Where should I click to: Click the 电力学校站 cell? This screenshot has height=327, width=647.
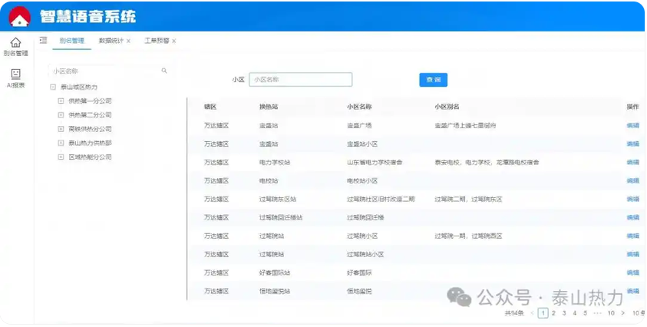[275, 162]
